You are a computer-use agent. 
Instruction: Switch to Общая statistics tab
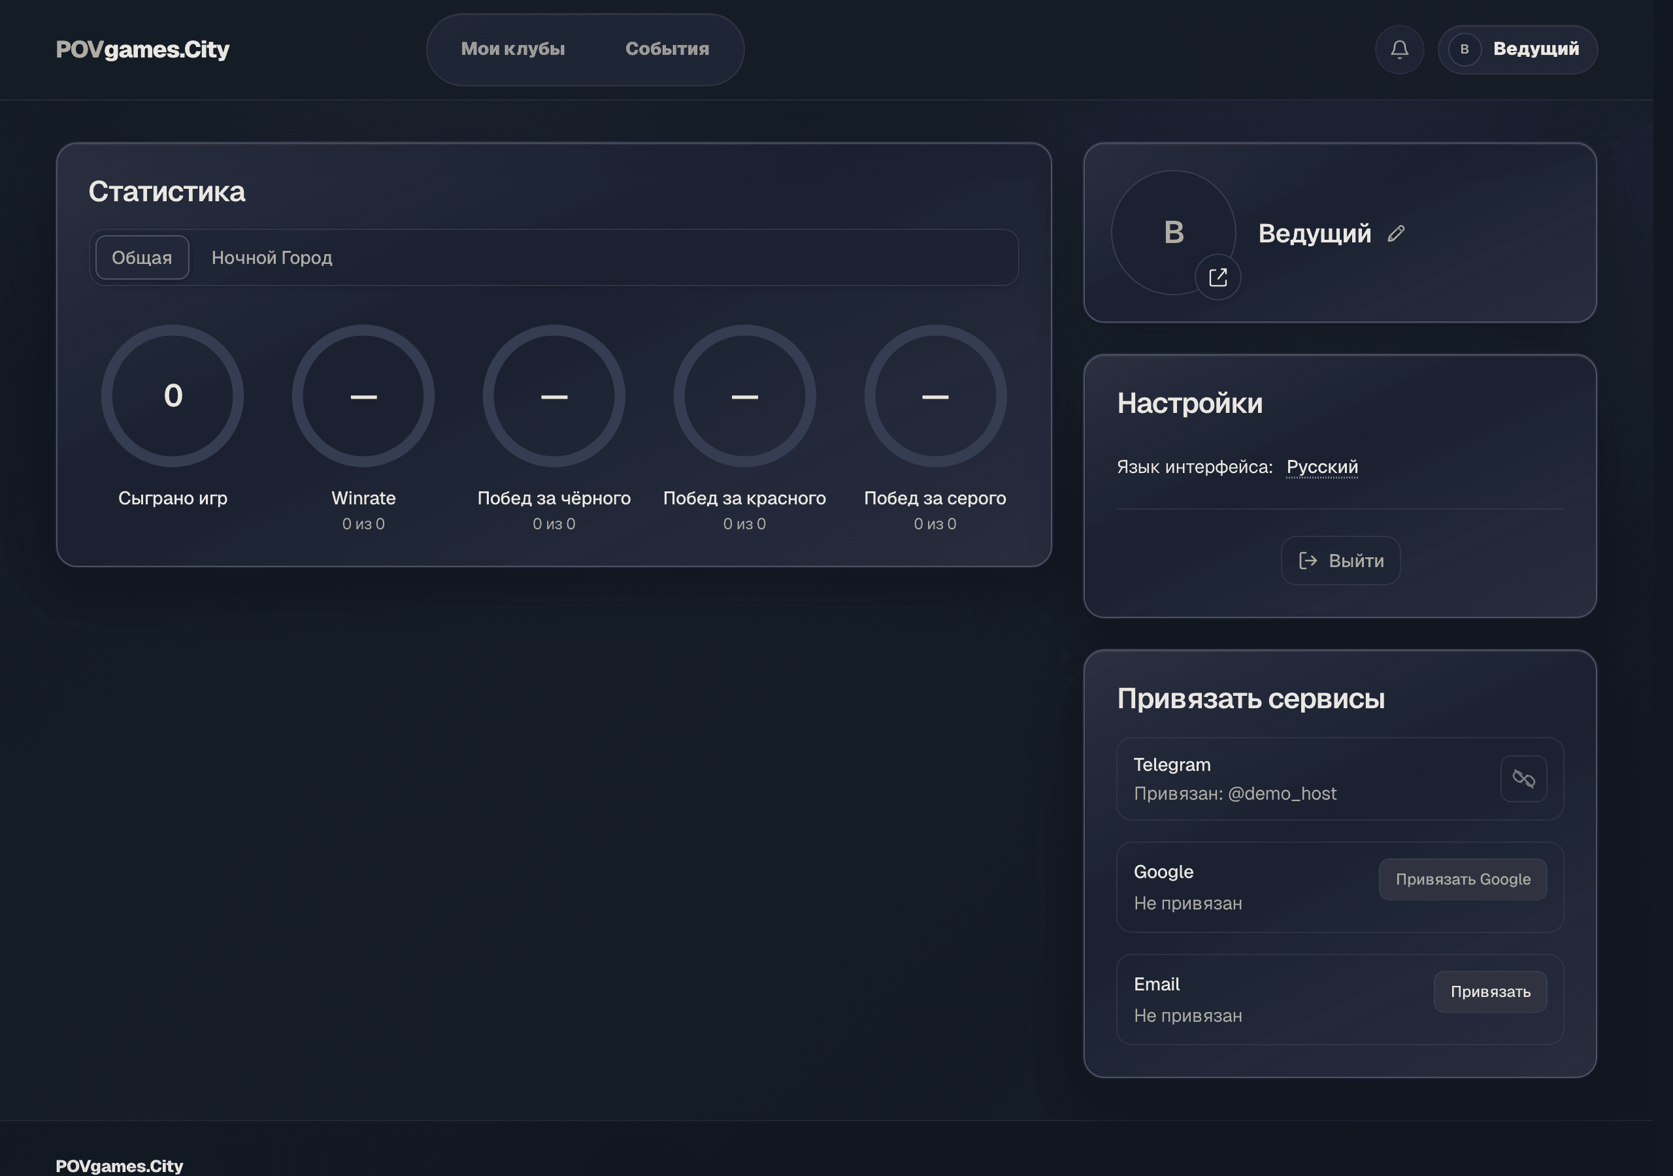click(142, 257)
